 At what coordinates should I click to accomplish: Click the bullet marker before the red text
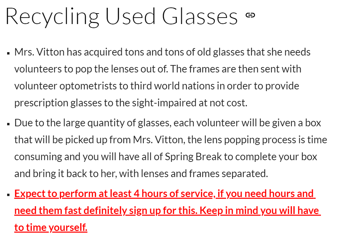click(x=8, y=195)
